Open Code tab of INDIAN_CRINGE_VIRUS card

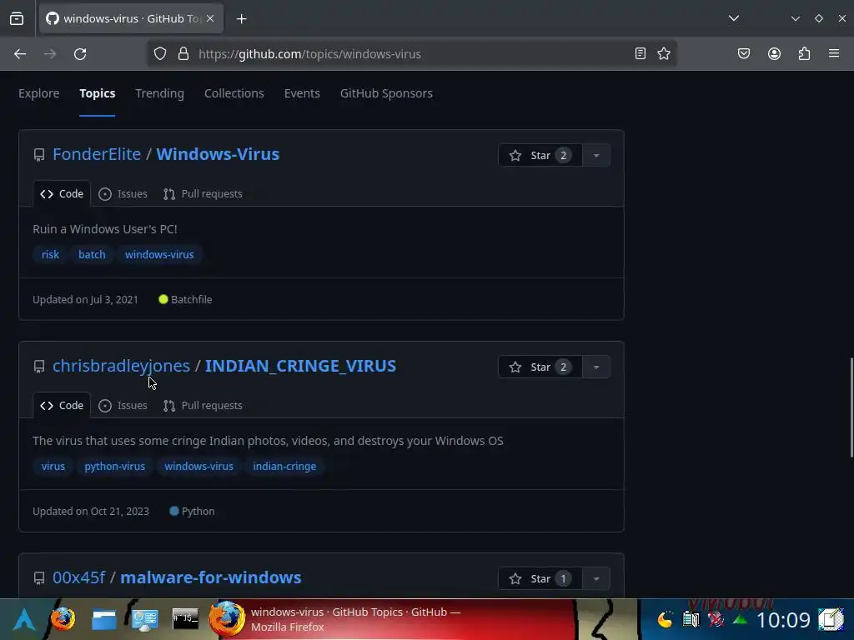coord(62,406)
